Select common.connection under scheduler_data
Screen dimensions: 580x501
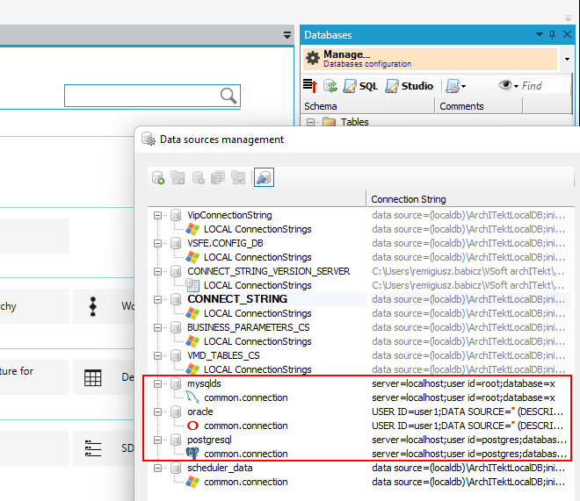pyautogui.click(x=245, y=482)
